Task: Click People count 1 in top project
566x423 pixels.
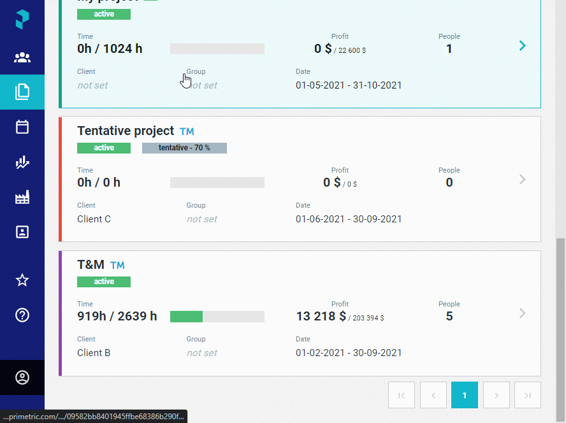Action: (449, 48)
